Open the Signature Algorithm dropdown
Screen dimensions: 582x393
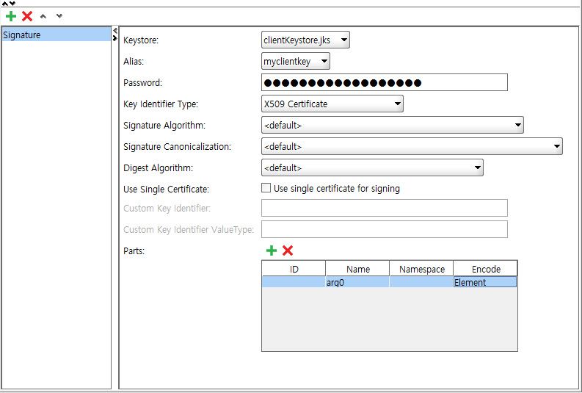[x=392, y=125]
